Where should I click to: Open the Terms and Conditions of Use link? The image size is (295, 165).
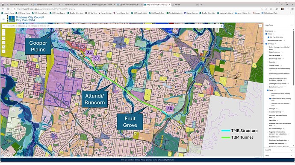pos(130,160)
